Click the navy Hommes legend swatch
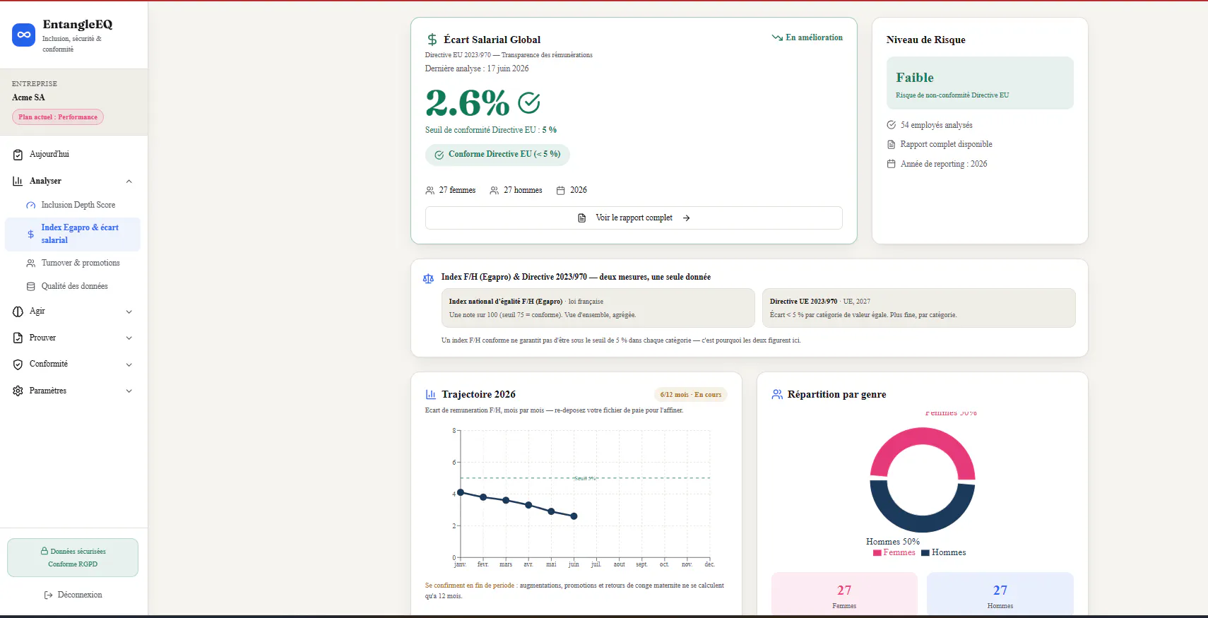1208x618 pixels. click(x=925, y=553)
